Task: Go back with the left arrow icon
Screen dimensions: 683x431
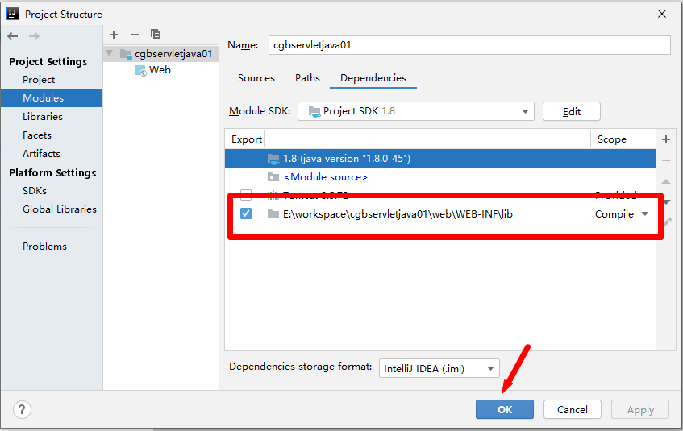Action: (x=13, y=36)
